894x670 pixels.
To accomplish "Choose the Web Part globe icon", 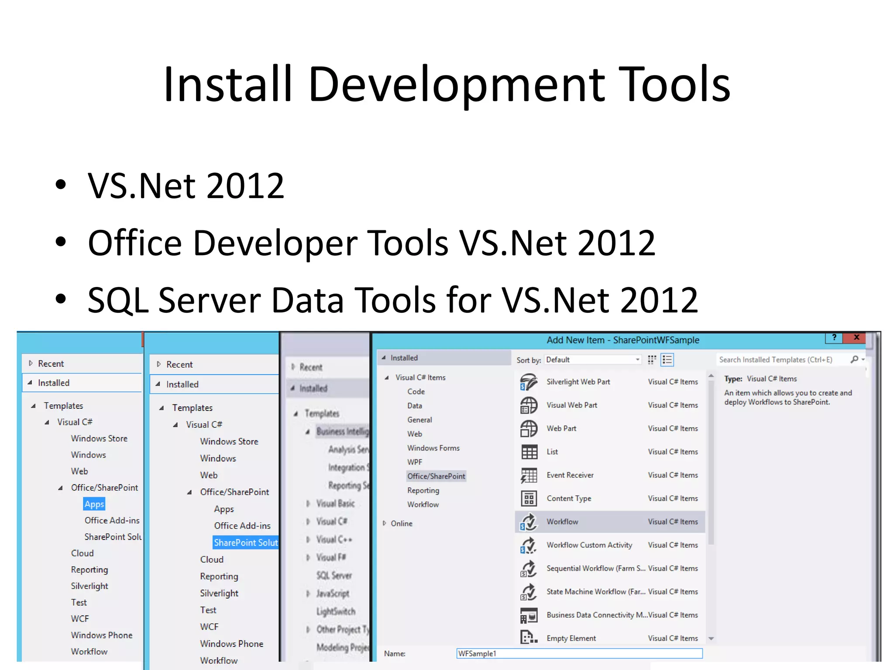I will (529, 429).
